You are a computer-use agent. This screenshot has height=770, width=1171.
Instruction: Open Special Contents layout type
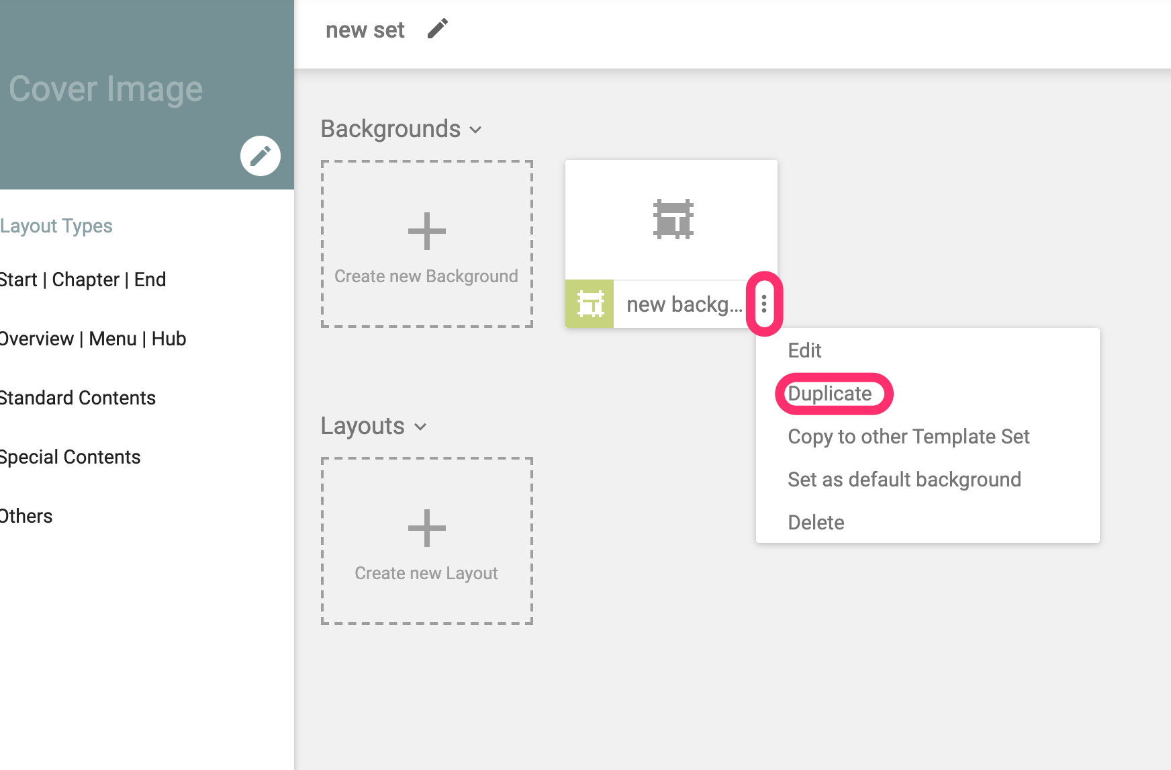[70, 457]
